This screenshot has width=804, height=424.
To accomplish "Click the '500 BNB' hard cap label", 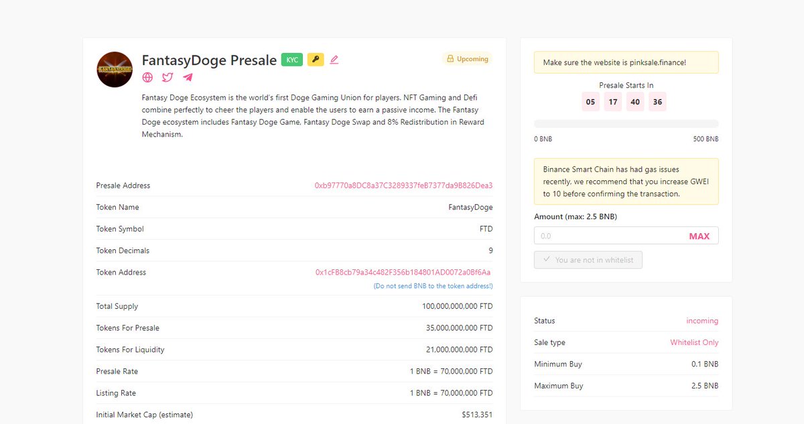I will [x=706, y=139].
